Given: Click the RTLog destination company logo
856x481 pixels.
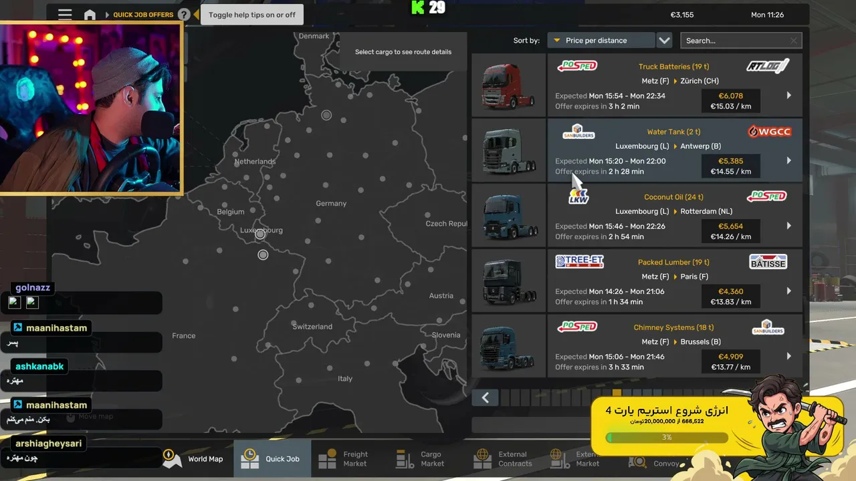Looking at the screenshot, I should [x=768, y=65].
